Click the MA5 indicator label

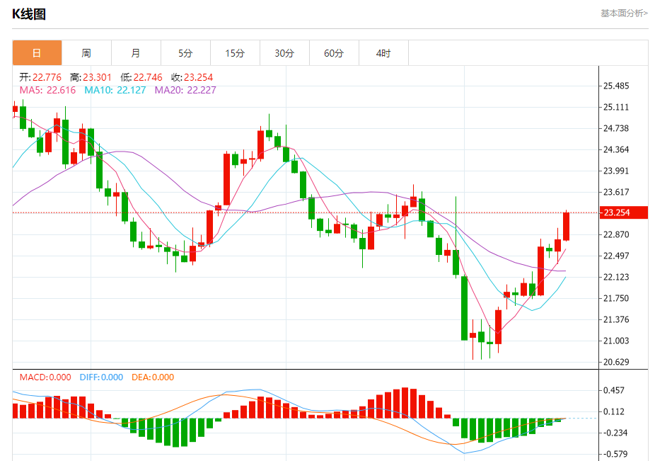pos(47,90)
